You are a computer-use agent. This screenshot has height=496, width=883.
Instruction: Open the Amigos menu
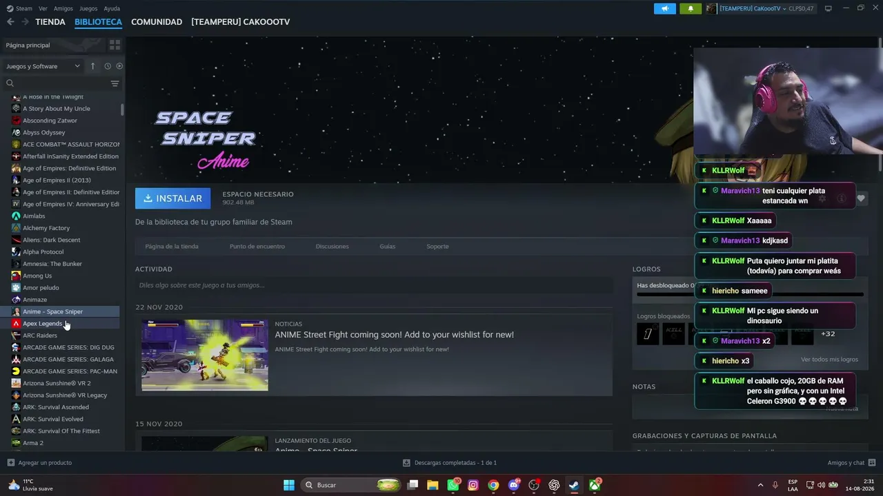[63, 8]
